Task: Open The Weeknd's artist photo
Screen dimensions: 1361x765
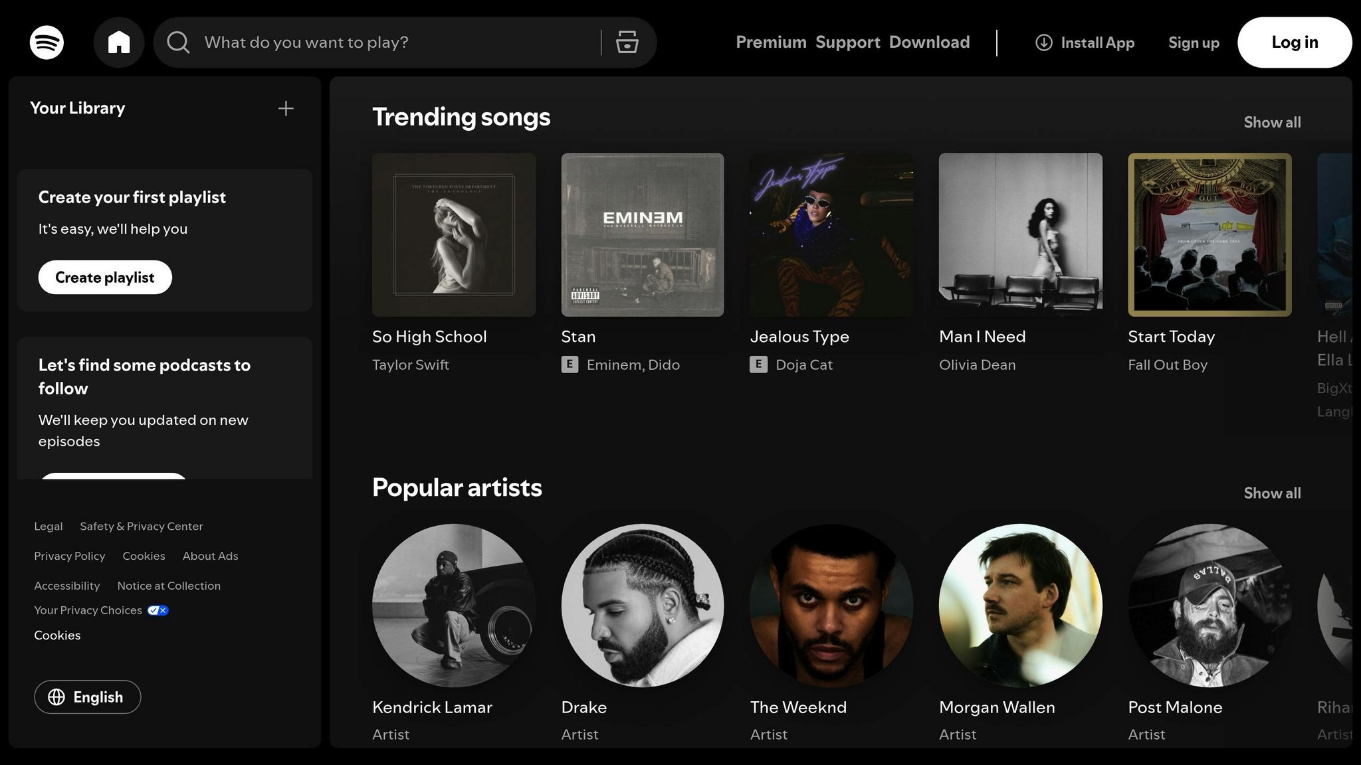Action: [x=831, y=606]
